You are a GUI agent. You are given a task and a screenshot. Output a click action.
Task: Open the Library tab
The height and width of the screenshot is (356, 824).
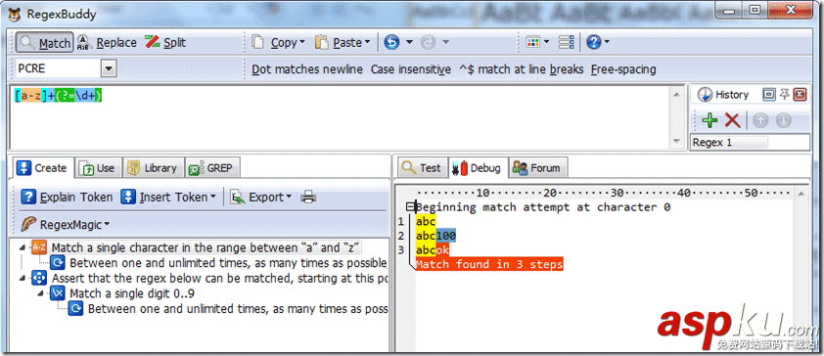point(153,168)
